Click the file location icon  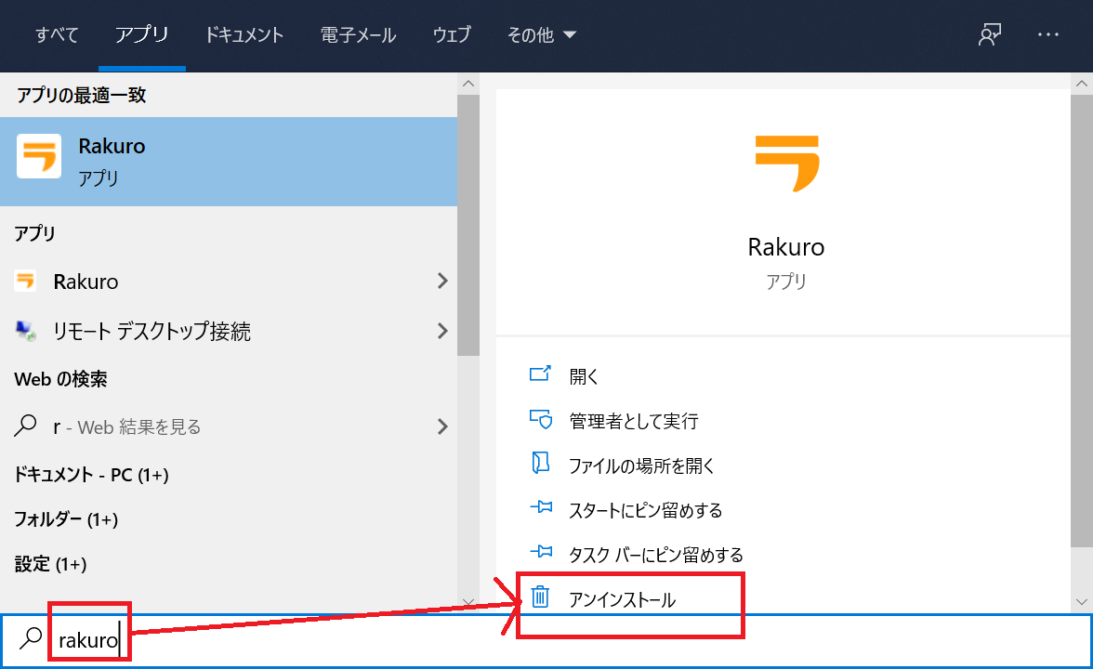[540, 463]
